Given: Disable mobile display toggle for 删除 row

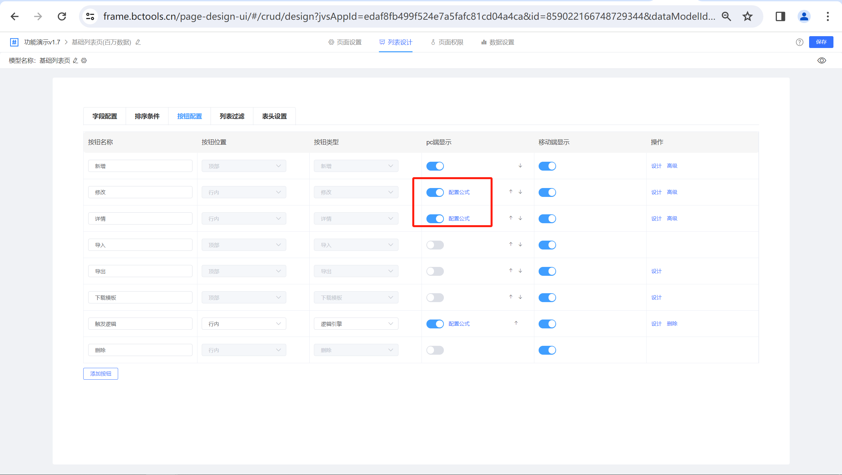Looking at the screenshot, I should pyautogui.click(x=547, y=350).
